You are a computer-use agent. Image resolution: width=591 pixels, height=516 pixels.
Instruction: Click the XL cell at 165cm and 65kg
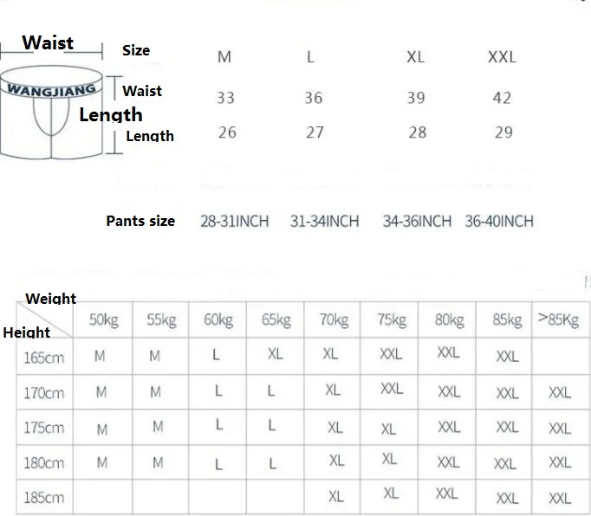276,353
